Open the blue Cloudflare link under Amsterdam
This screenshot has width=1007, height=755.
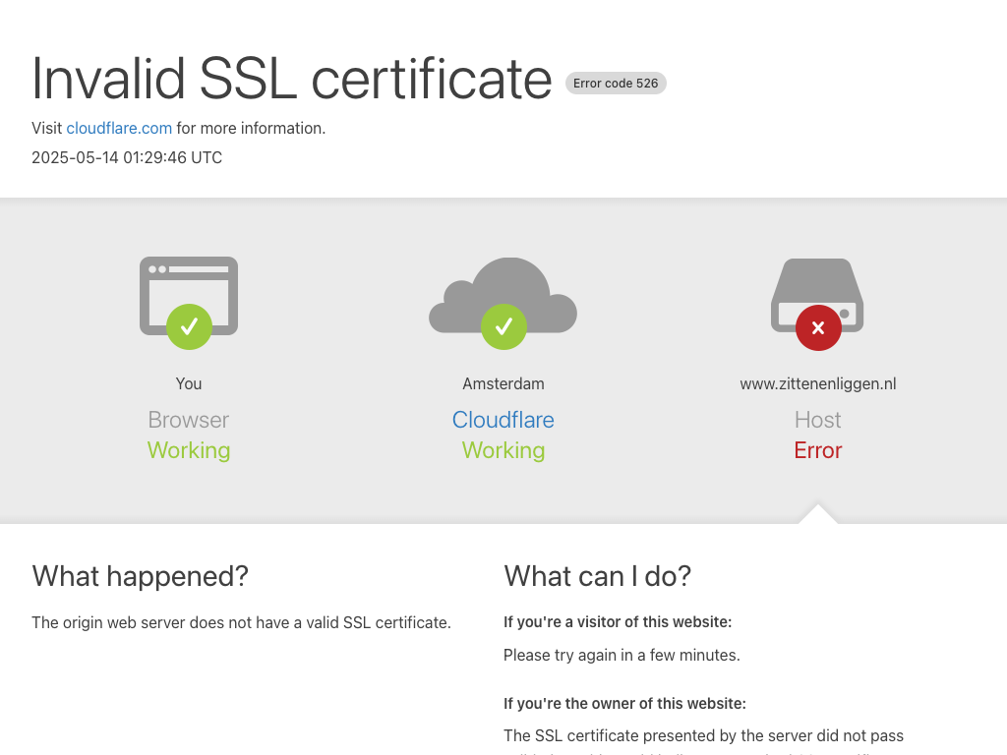[503, 420]
